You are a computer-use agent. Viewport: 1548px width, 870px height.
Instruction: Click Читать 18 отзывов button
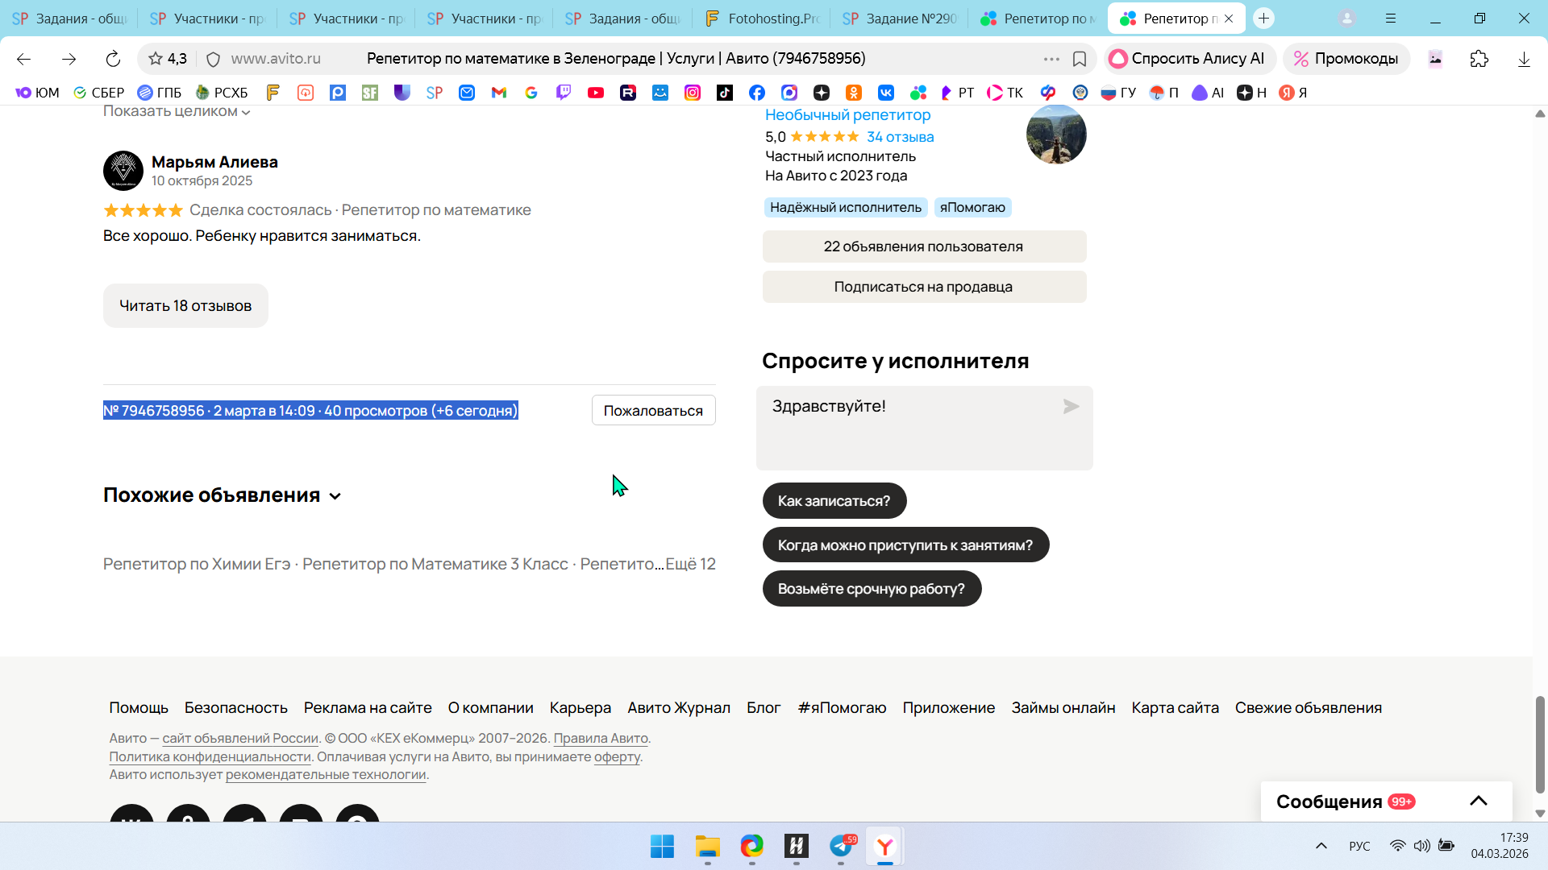pyautogui.click(x=185, y=305)
